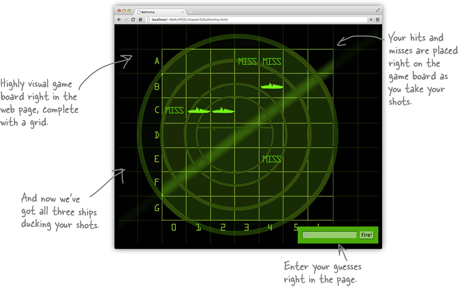Screen dimensions: 458x286
Task: Click the MISS marker in row E
Action: [x=272, y=159]
